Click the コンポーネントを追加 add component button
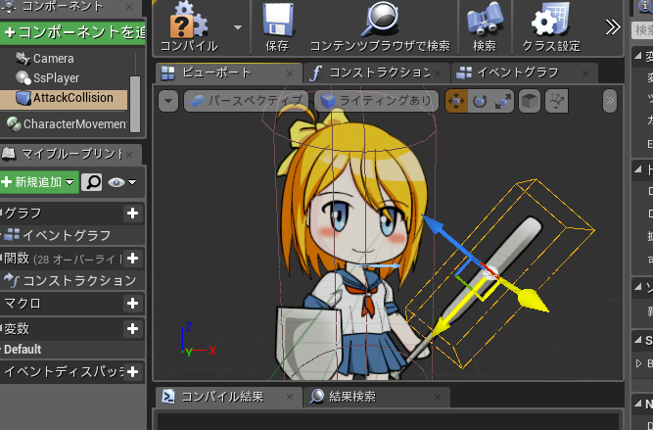653x430 pixels. (72, 32)
